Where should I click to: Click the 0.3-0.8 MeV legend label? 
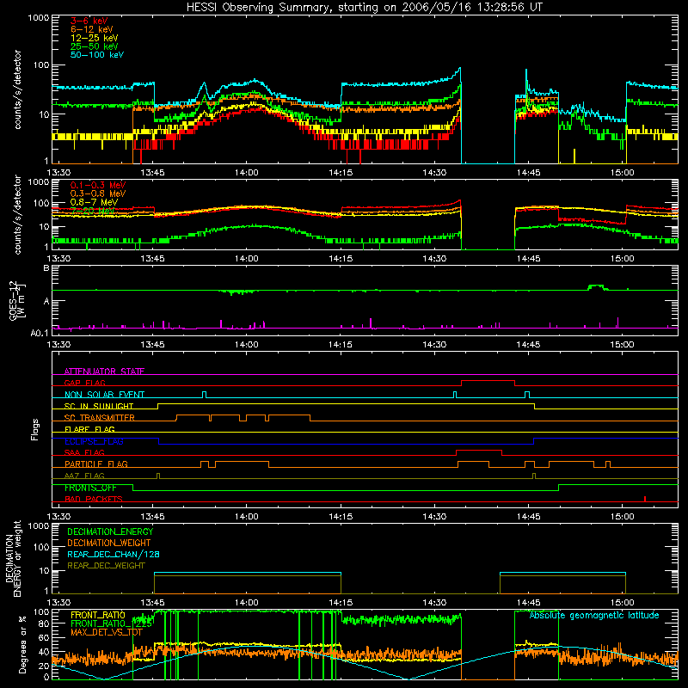coord(98,193)
